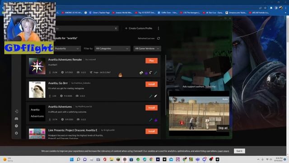This screenshot has width=289, height=163.
Task: Open Avaritia Adventures Remake thumbnail
Action: (37, 66)
